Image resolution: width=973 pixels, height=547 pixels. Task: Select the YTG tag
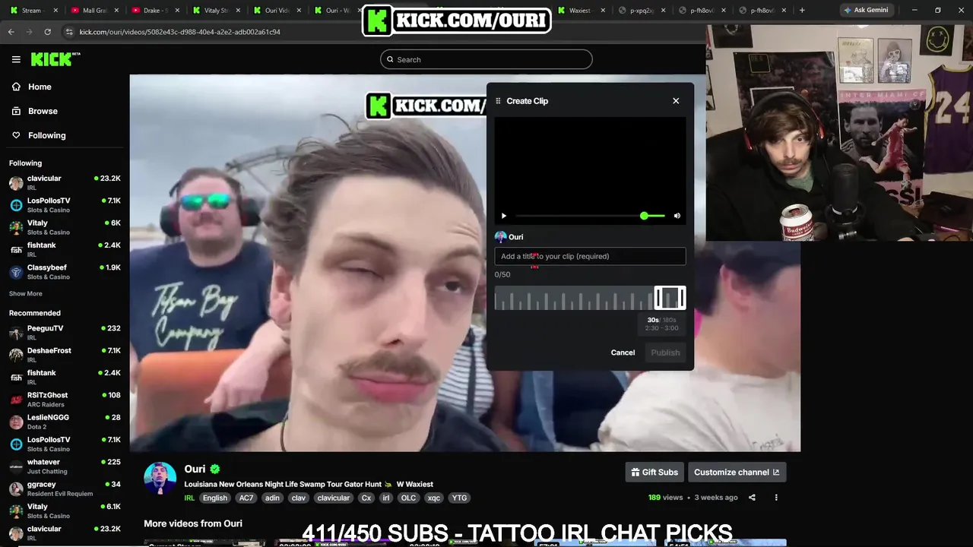(459, 498)
